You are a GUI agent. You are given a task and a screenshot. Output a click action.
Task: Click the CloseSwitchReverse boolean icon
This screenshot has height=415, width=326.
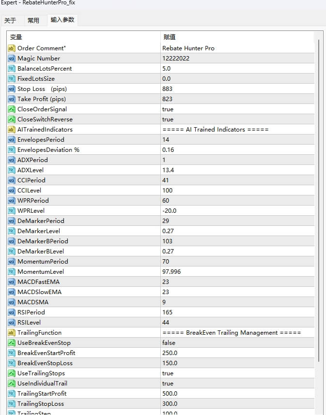click(x=12, y=119)
